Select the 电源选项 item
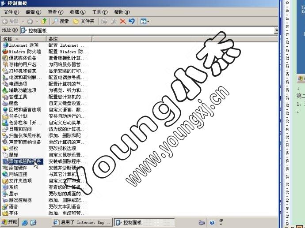This screenshot has width=305, height=228. tap(18, 84)
